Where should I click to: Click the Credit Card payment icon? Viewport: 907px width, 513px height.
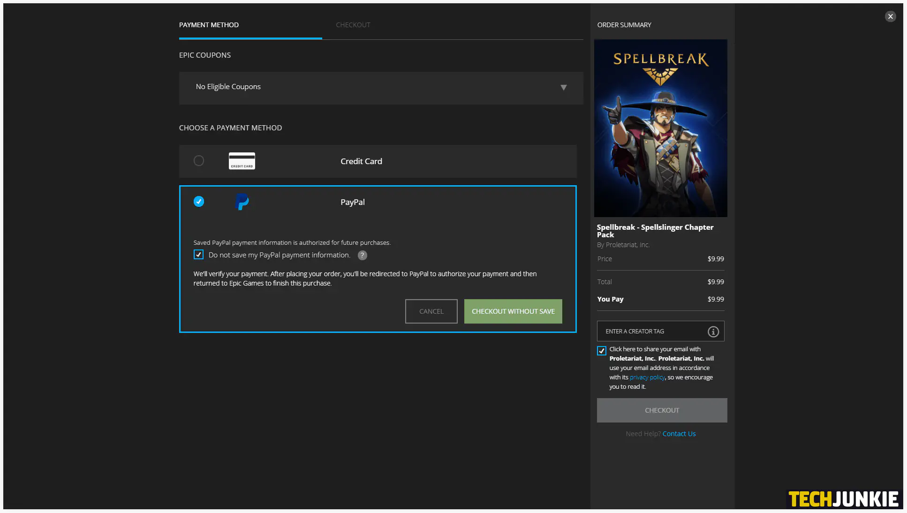[242, 161]
